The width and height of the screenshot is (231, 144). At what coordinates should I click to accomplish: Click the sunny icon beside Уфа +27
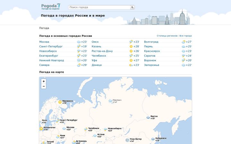tap(131, 60)
